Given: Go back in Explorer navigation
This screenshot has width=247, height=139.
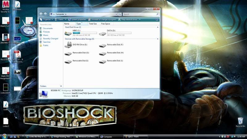Looking at the screenshot, I should [41, 14].
